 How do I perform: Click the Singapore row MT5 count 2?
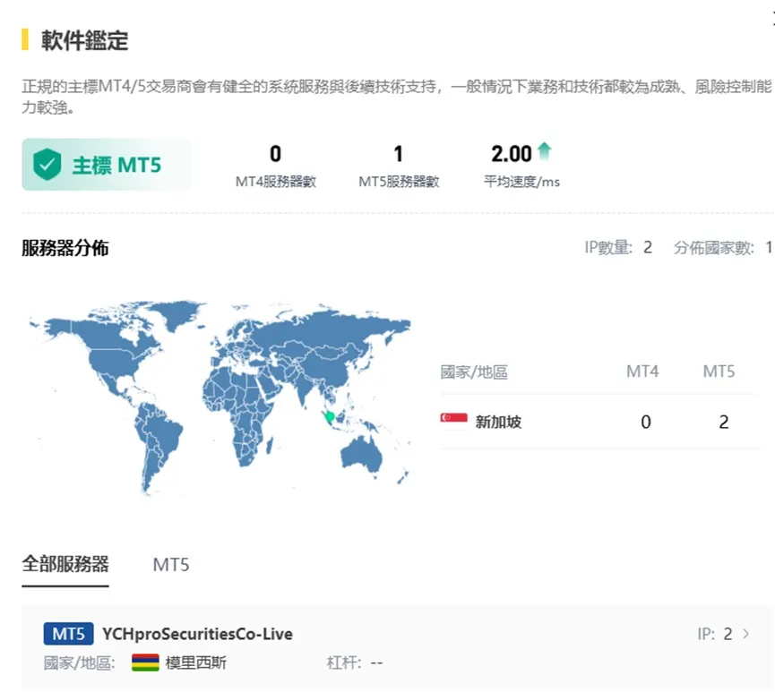point(724,422)
